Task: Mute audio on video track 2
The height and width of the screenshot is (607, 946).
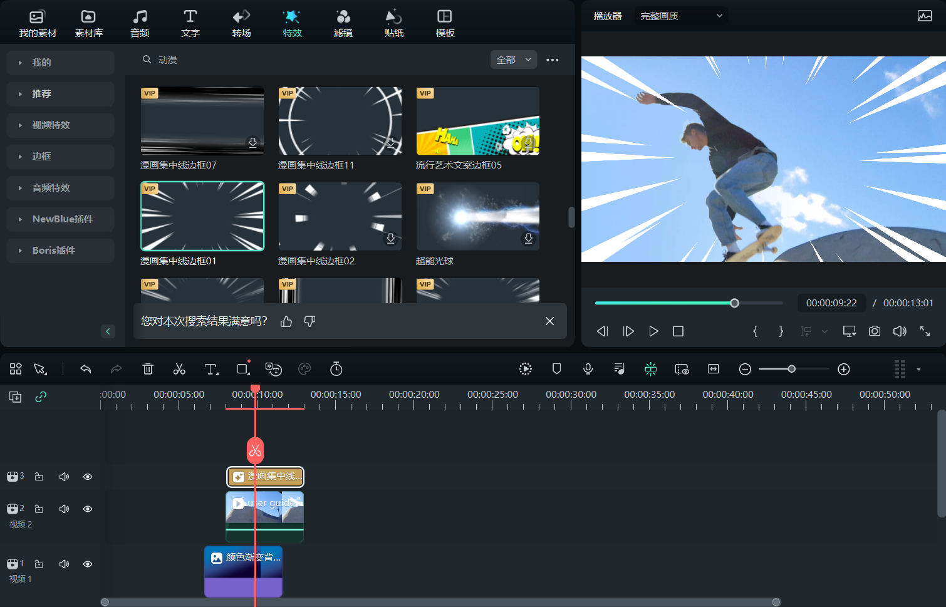Action: click(64, 509)
